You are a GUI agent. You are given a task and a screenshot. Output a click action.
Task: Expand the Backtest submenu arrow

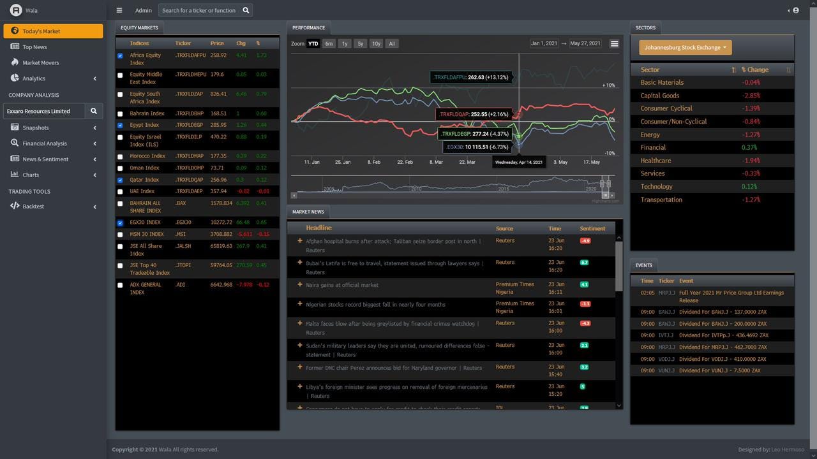94,207
